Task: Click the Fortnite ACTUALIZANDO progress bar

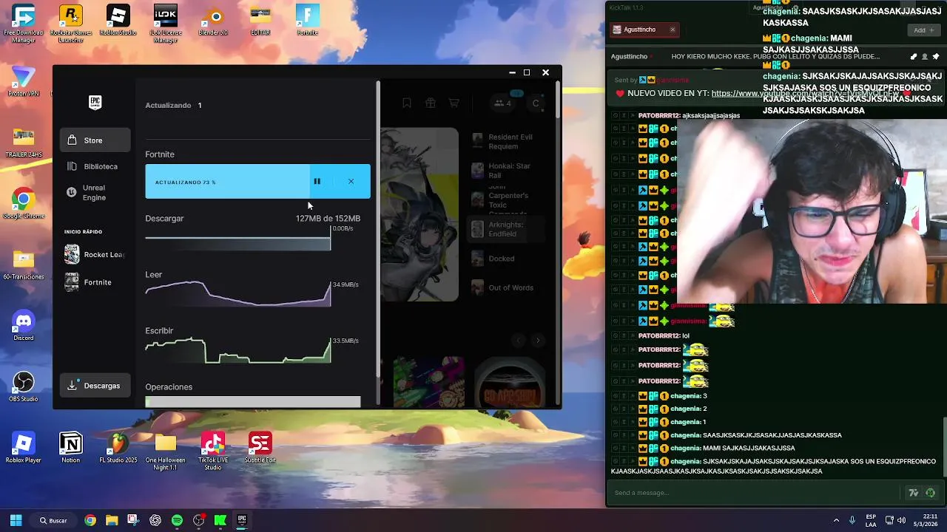Action: pos(226,182)
